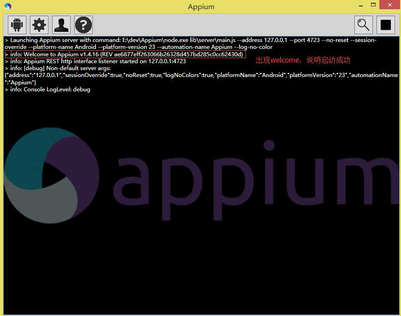This screenshot has height=316, width=401.
Task: Launch the Inspector magnifying glass
Action: [364, 25]
